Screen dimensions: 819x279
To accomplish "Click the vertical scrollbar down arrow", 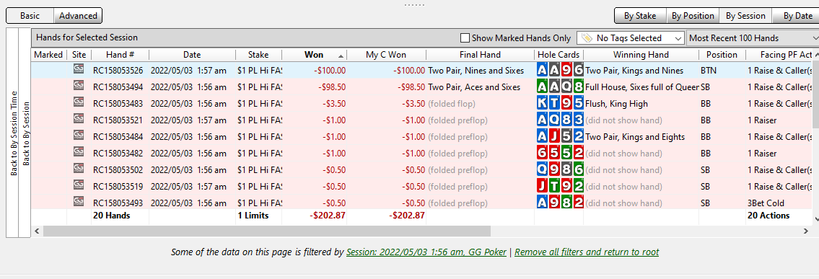I will [816, 220].
